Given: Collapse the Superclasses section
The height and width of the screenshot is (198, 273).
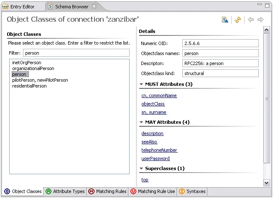Looking at the screenshot, I should (x=141, y=168).
